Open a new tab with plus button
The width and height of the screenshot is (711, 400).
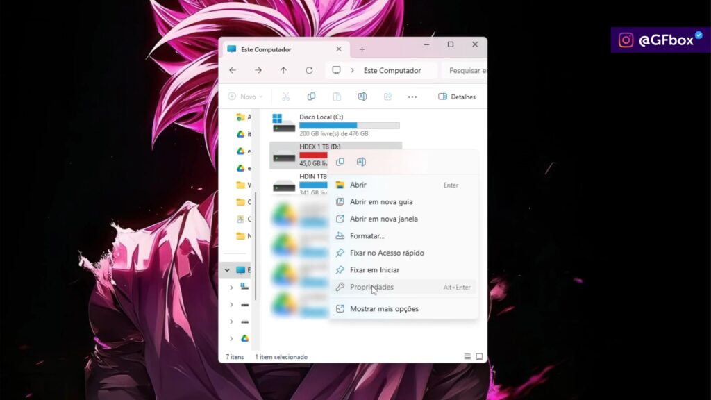(362, 49)
